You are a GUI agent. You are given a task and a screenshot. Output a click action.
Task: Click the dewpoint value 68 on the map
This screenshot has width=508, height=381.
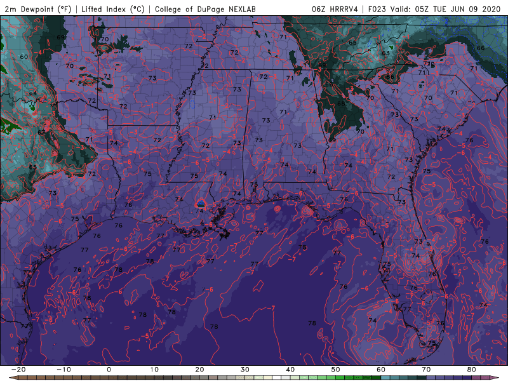341,104
